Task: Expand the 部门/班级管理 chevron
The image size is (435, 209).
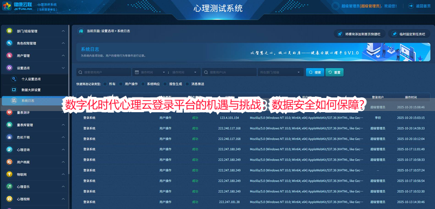Action: pos(63,31)
